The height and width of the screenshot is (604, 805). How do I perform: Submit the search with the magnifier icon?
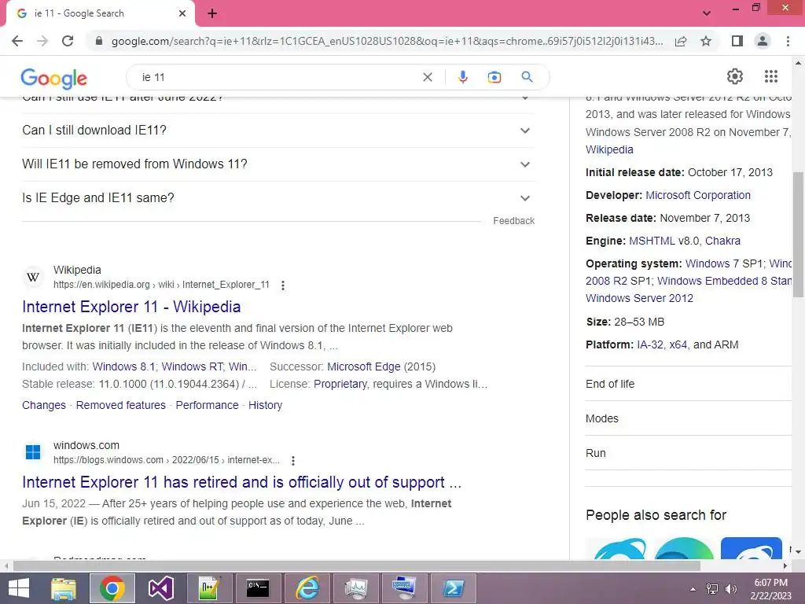527,77
